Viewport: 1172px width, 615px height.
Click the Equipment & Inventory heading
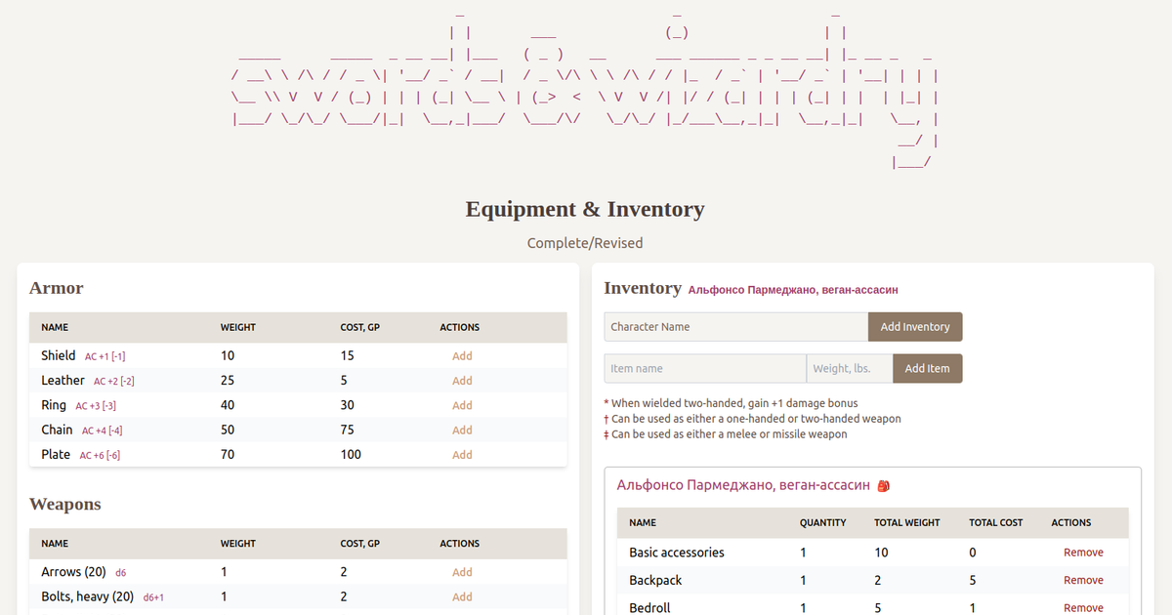coord(585,209)
